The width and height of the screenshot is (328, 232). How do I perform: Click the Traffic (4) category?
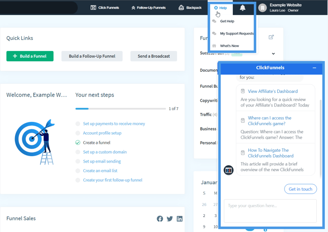tap(209, 115)
